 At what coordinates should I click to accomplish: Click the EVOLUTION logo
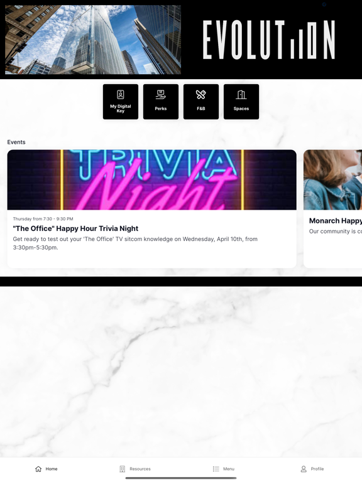pyautogui.click(x=269, y=40)
